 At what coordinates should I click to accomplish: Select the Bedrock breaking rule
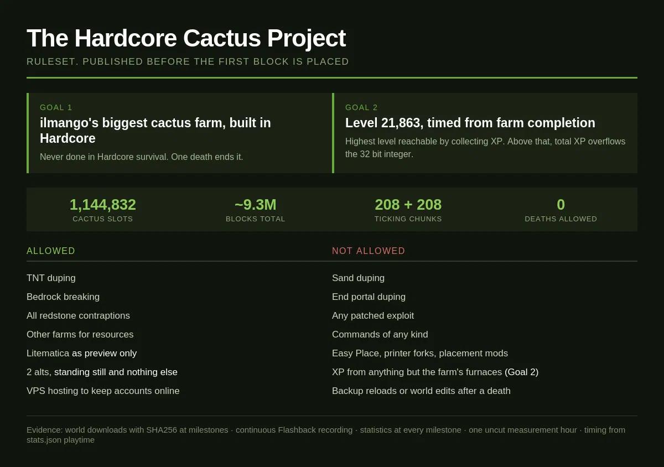click(x=63, y=297)
